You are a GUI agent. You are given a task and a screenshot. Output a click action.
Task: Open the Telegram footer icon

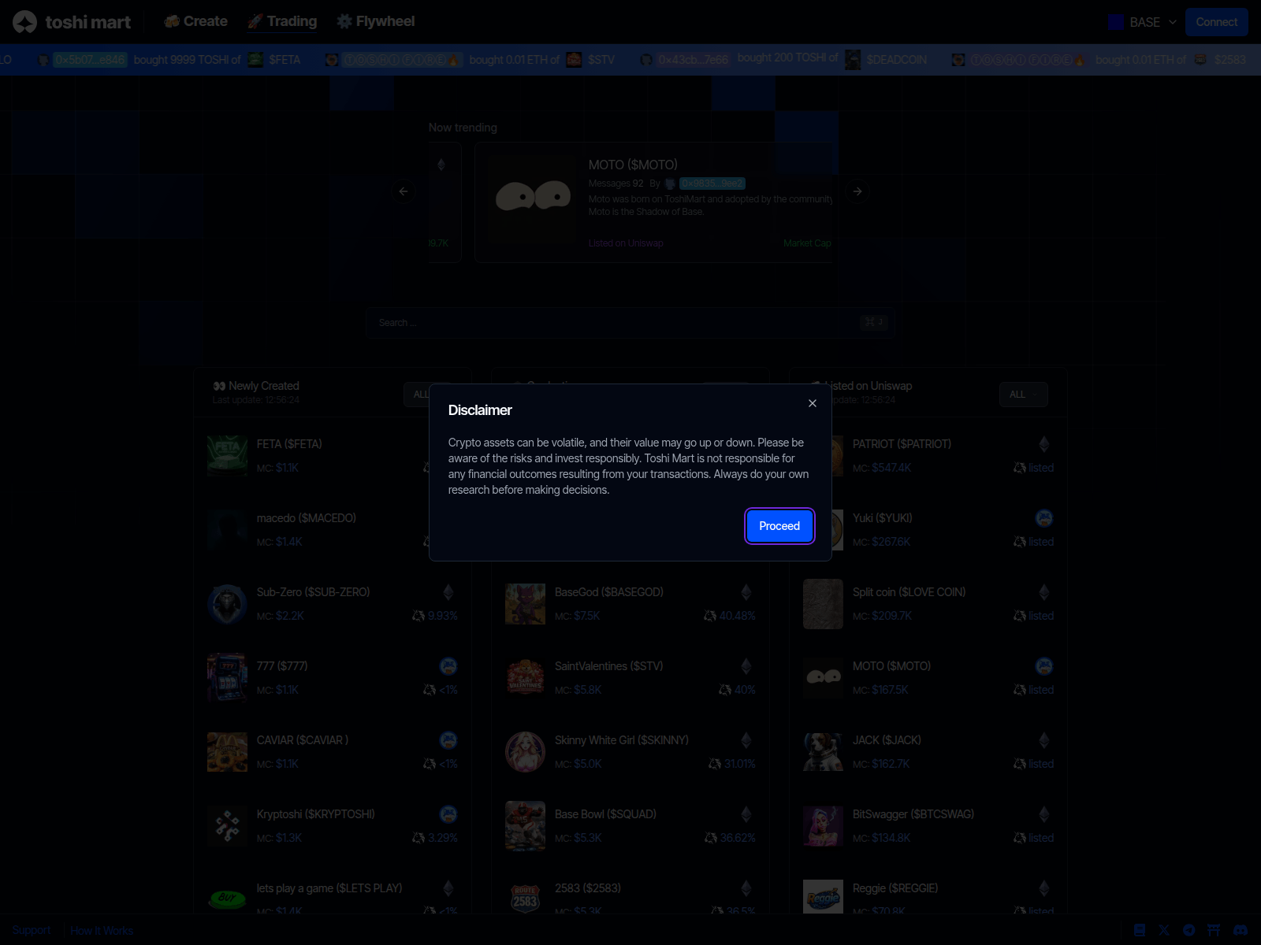click(1189, 930)
